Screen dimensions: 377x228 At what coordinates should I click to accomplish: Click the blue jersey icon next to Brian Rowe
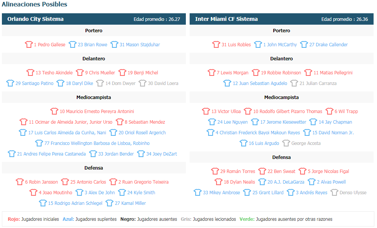point(72,44)
